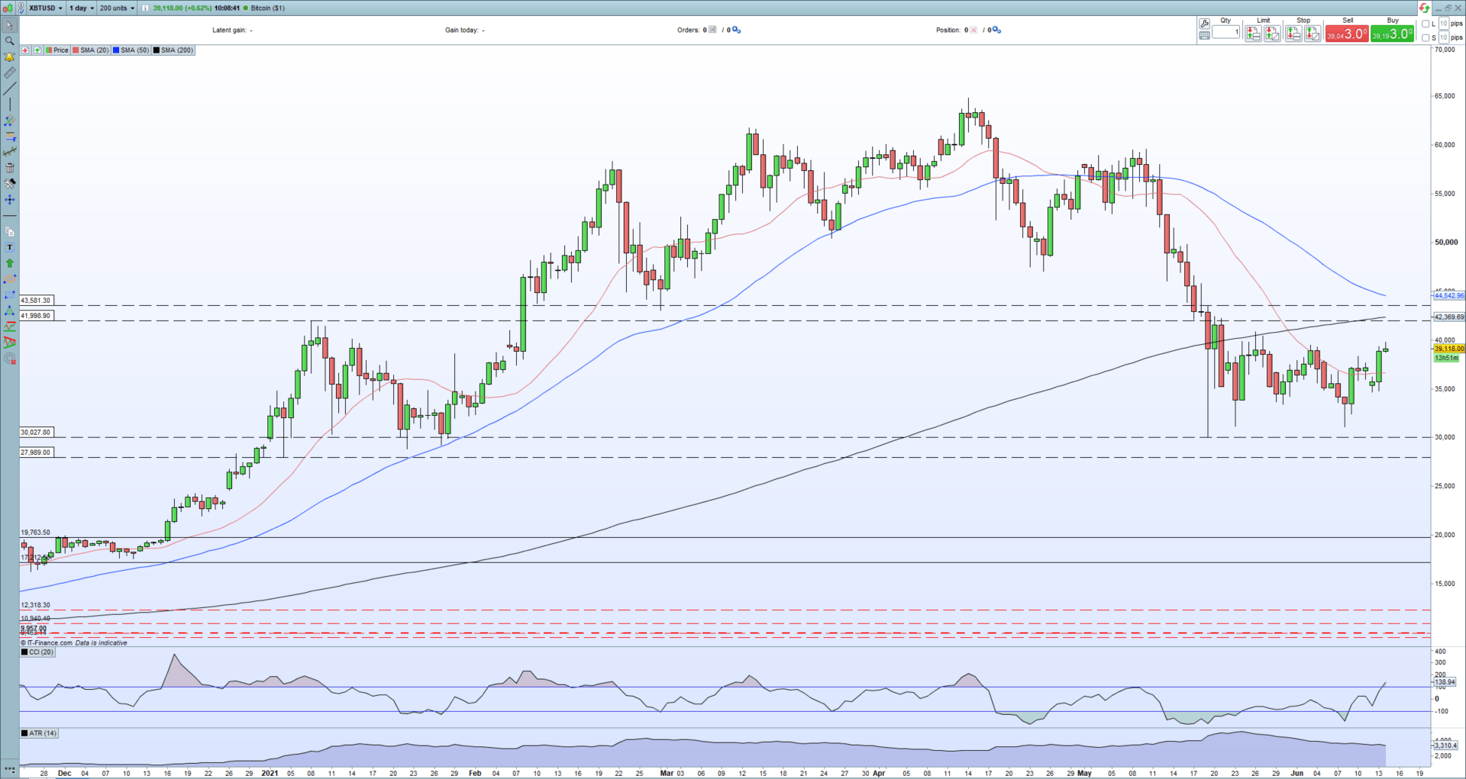
Task: Select the text annotation tool
Action: (9, 247)
